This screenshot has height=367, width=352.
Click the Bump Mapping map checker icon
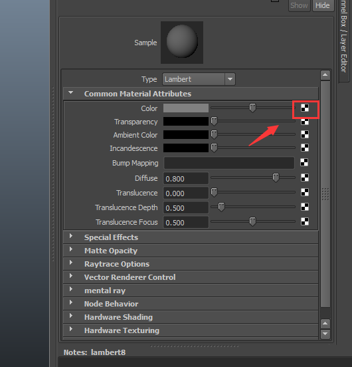pyautogui.click(x=304, y=162)
